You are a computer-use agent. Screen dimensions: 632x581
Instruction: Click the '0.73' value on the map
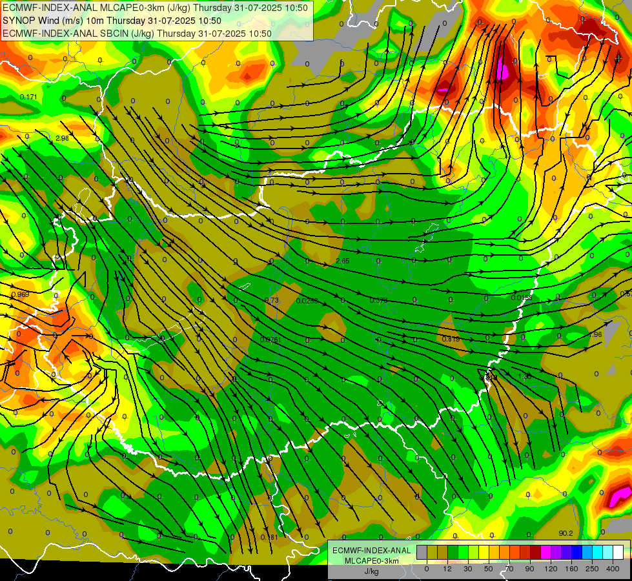click(272, 300)
